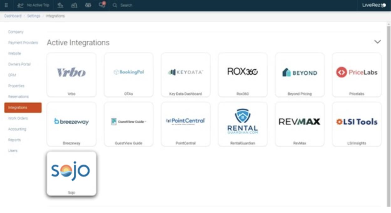Open the app grid menu icon
The image size is (391, 213).
click(6, 5)
